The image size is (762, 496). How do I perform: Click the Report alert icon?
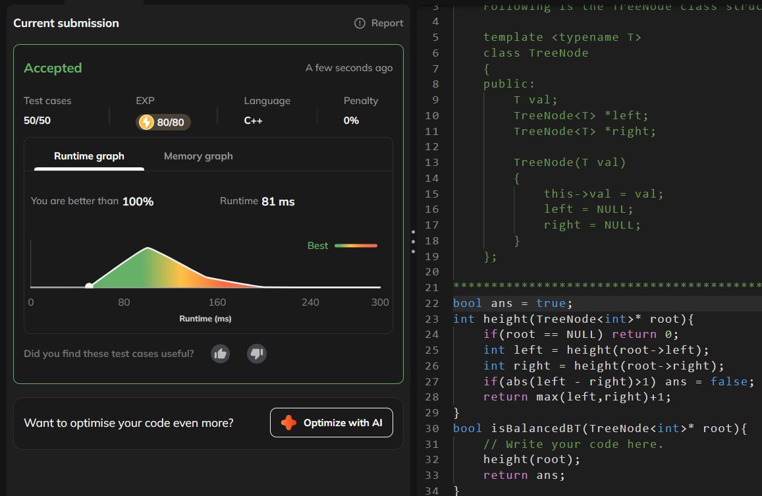[360, 23]
